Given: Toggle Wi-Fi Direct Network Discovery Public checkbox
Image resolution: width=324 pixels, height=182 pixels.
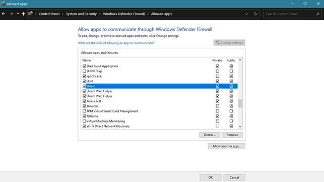Looking at the screenshot, I should click(231, 126).
